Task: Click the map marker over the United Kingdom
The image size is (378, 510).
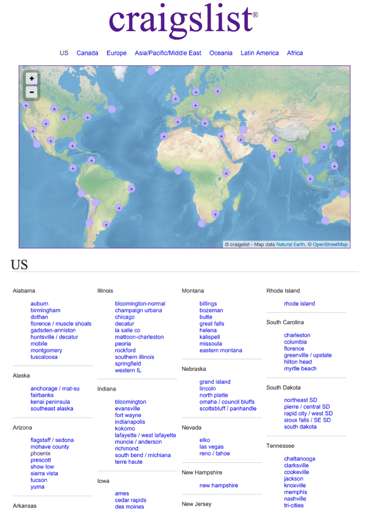Action: (176, 99)
